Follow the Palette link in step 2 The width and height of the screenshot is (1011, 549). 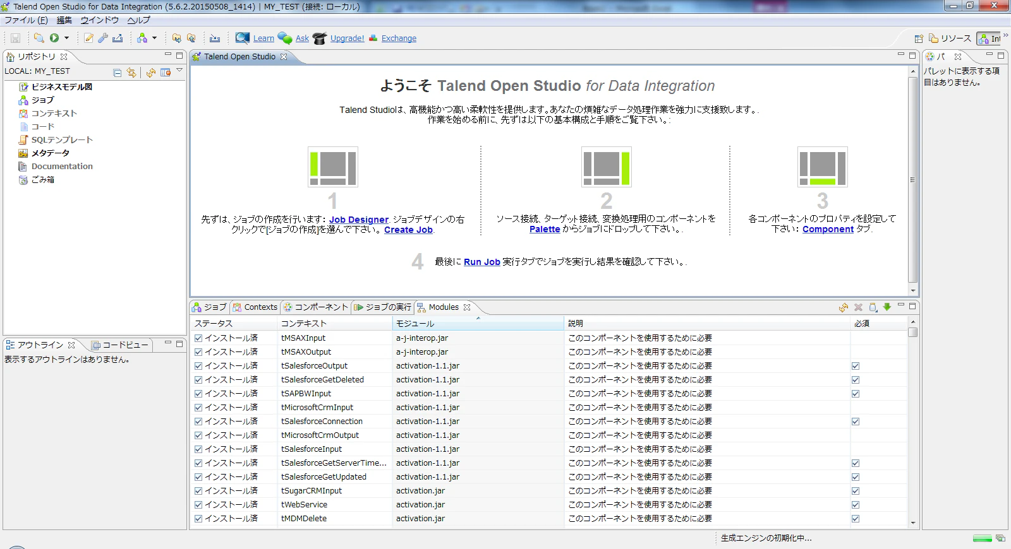[545, 229]
